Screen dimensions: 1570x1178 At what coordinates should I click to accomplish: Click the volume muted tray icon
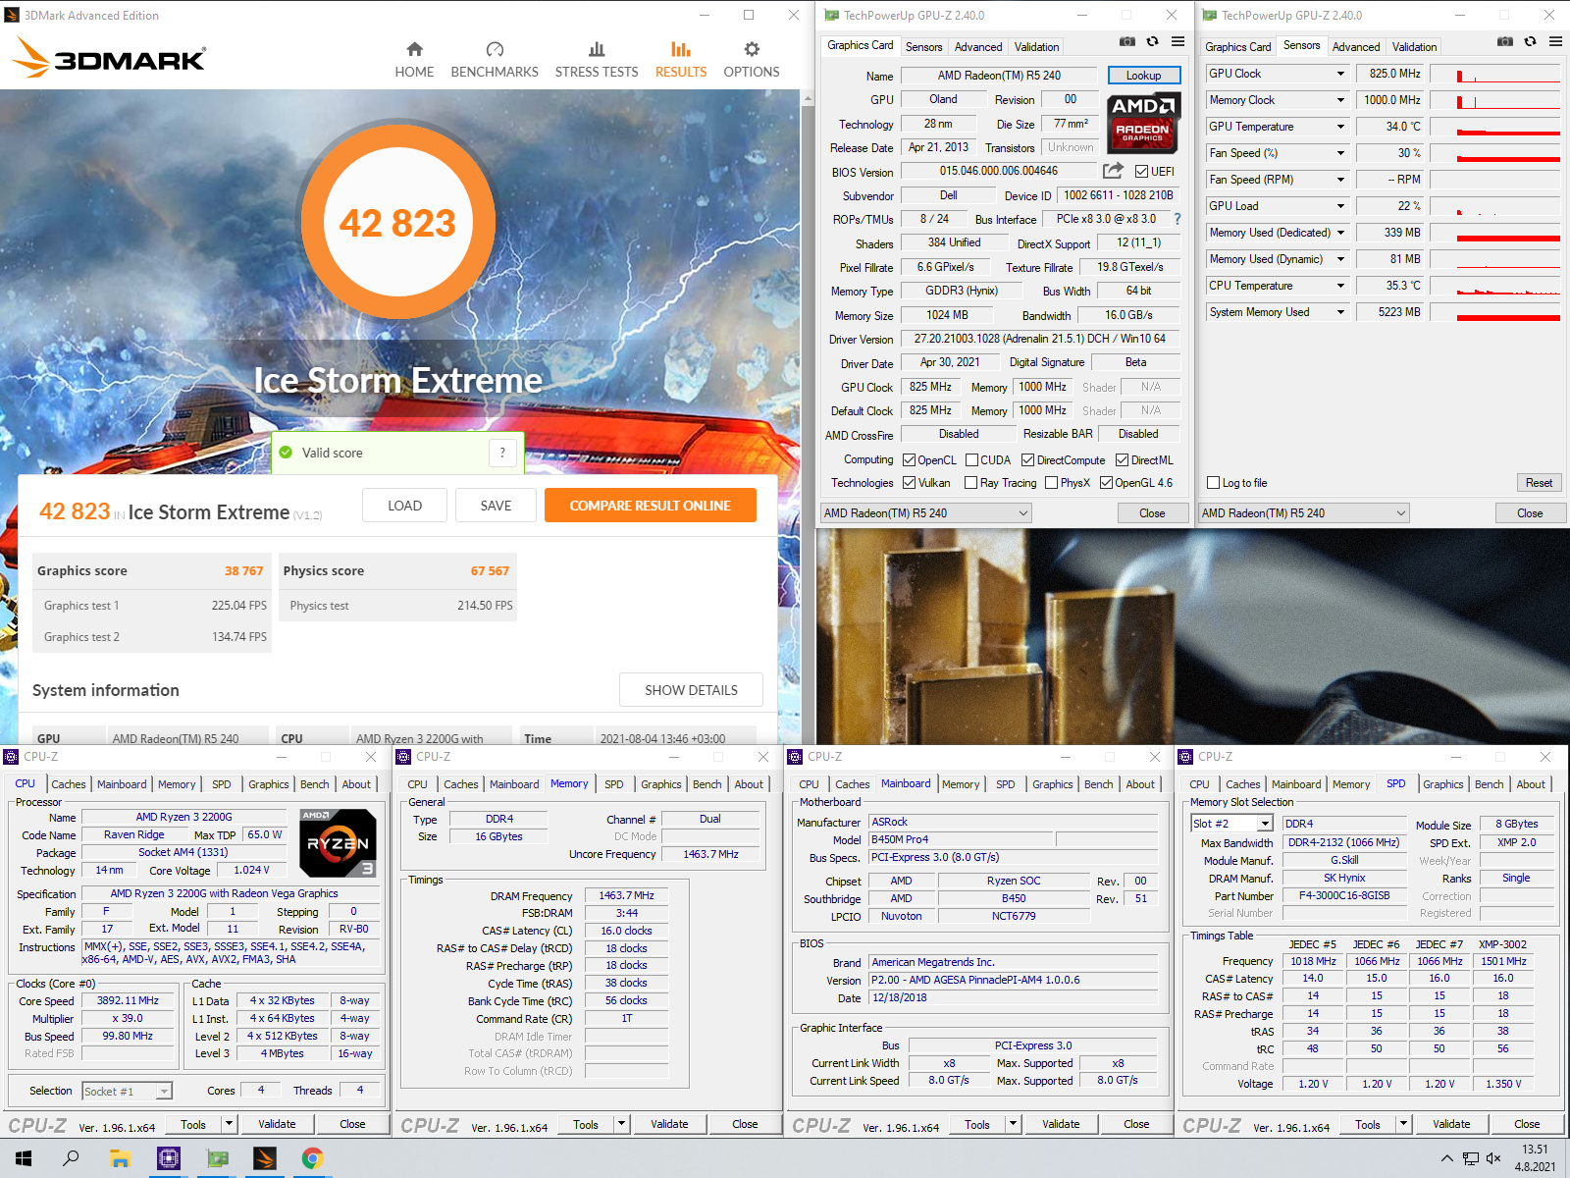point(1493,1158)
